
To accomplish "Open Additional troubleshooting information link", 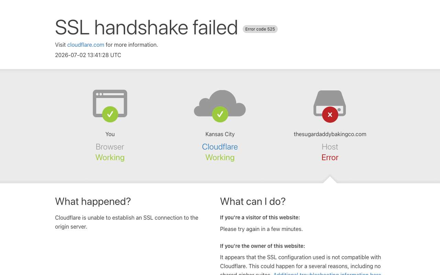I will [x=327, y=274].
